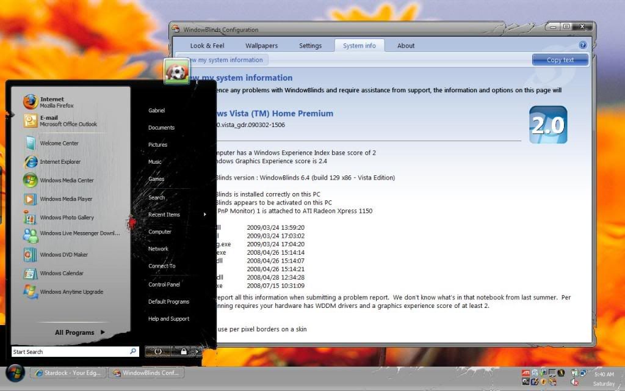
Task: Open Help and Support
Action: click(168, 319)
